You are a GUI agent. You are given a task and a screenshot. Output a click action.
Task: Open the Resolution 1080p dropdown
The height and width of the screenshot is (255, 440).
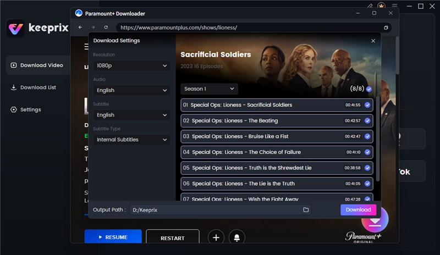pos(131,65)
